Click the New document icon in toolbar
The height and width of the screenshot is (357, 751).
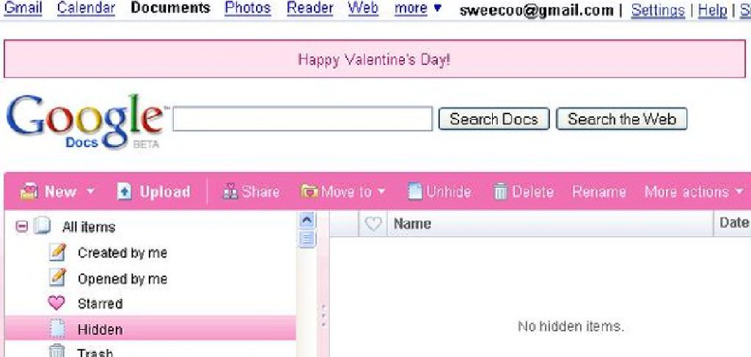point(29,192)
